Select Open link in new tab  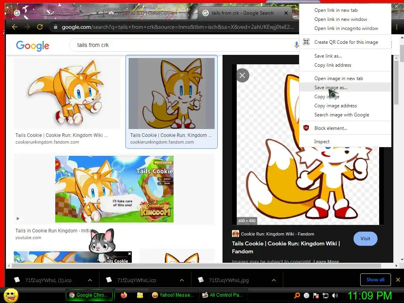tap(345, 10)
